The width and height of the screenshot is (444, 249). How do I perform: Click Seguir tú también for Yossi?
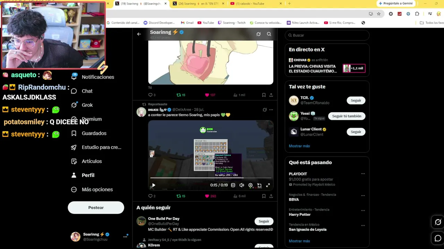(347, 116)
